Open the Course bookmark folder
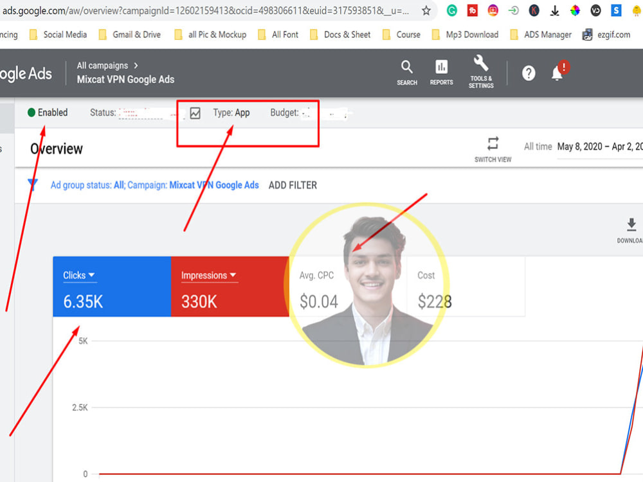The image size is (643, 482). tap(401, 35)
